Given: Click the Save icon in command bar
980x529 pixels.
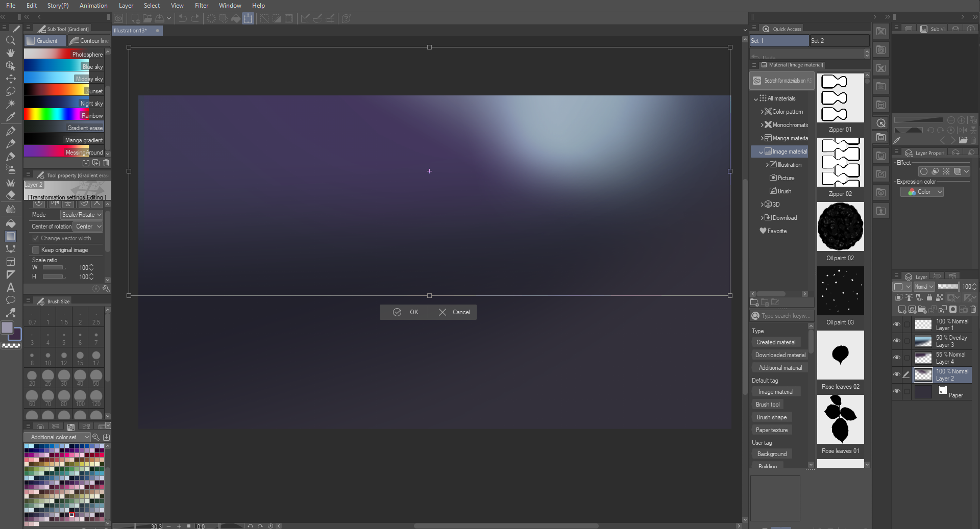Looking at the screenshot, I should click(x=159, y=18).
